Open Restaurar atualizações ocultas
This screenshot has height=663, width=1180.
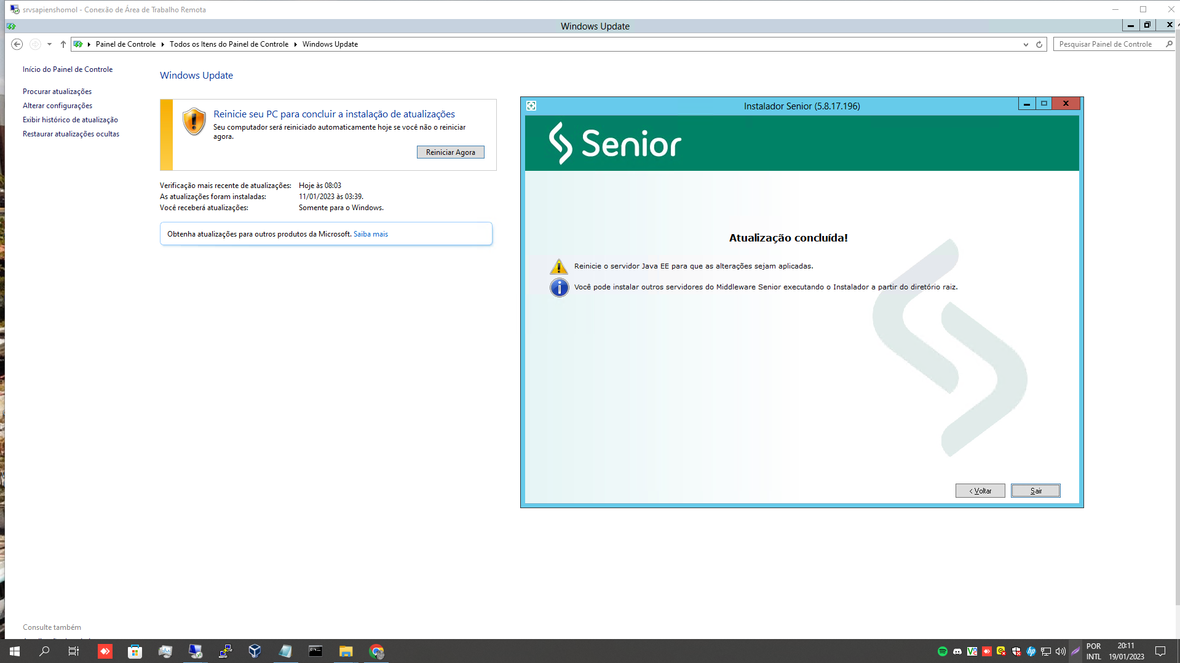tap(71, 134)
